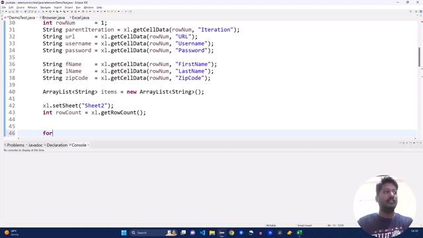Open the chat app icon in taskbar
The width and height of the screenshot is (423, 238).
[x=192, y=233]
